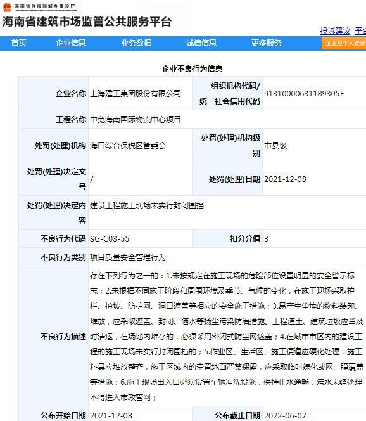Click the 工程名称 label cell
The width and height of the screenshot is (366, 421).
click(x=54, y=119)
